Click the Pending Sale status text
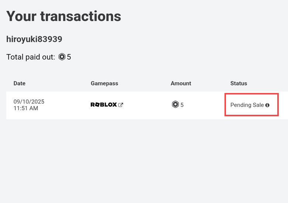The height and width of the screenshot is (203, 288). click(247, 105)
